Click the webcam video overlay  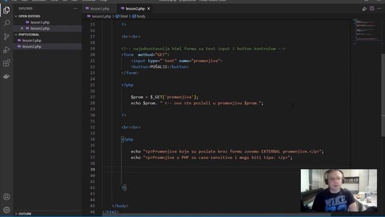339,190
